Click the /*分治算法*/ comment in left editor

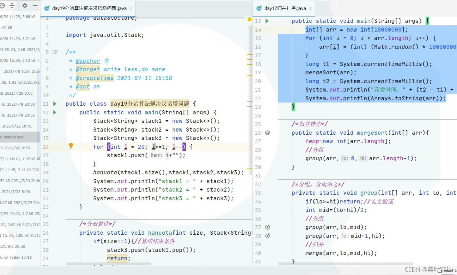(x=97, y=224)
